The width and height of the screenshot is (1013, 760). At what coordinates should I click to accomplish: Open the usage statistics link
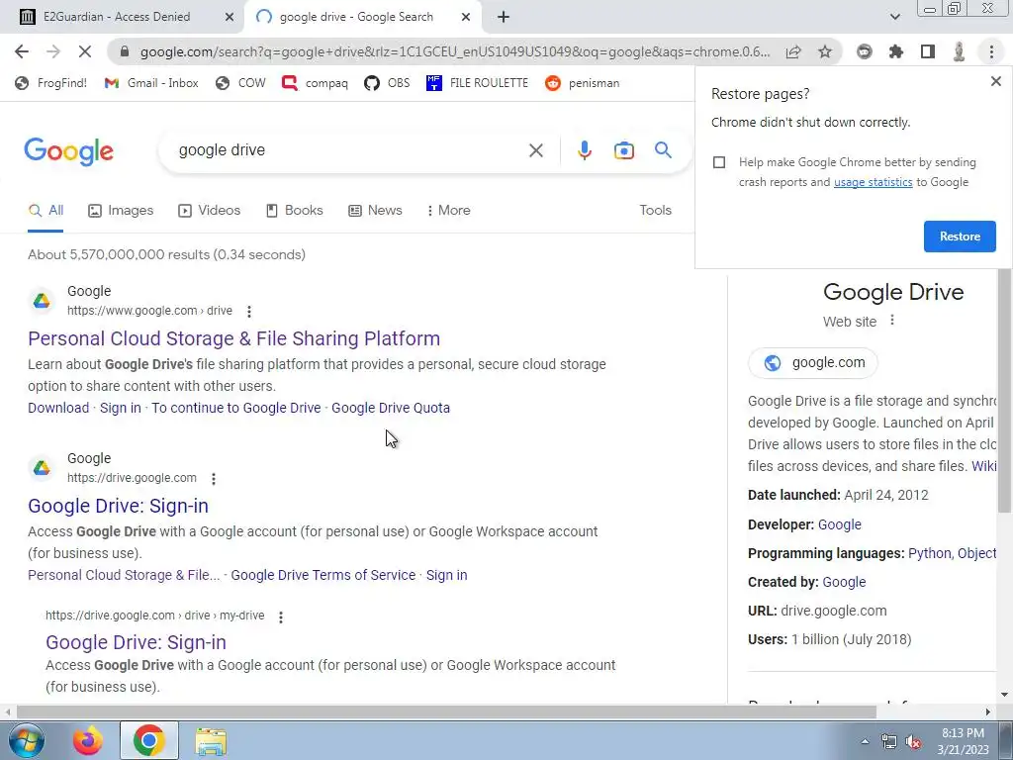(x=873, y=182)
